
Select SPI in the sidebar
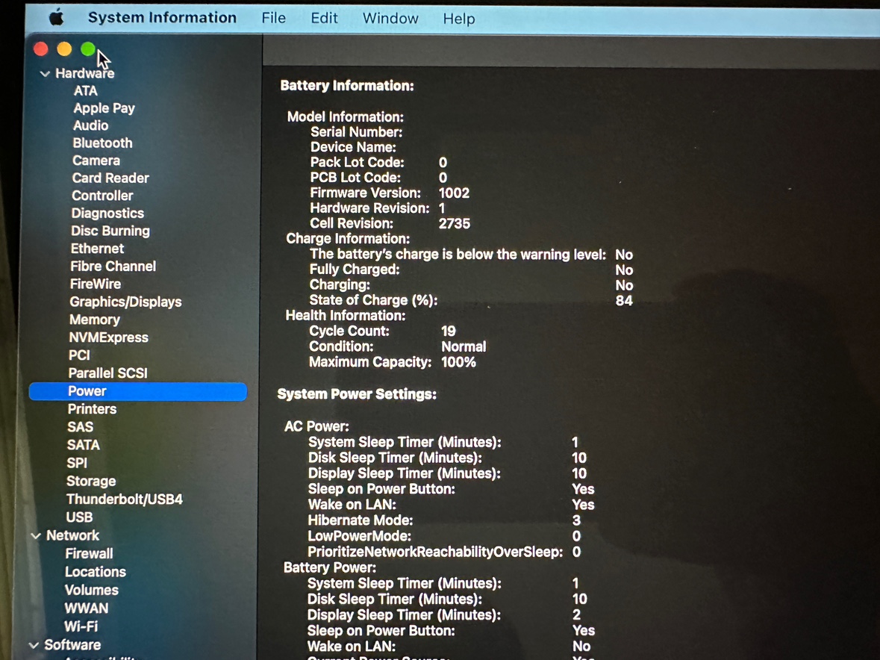[x=77, y=463]
